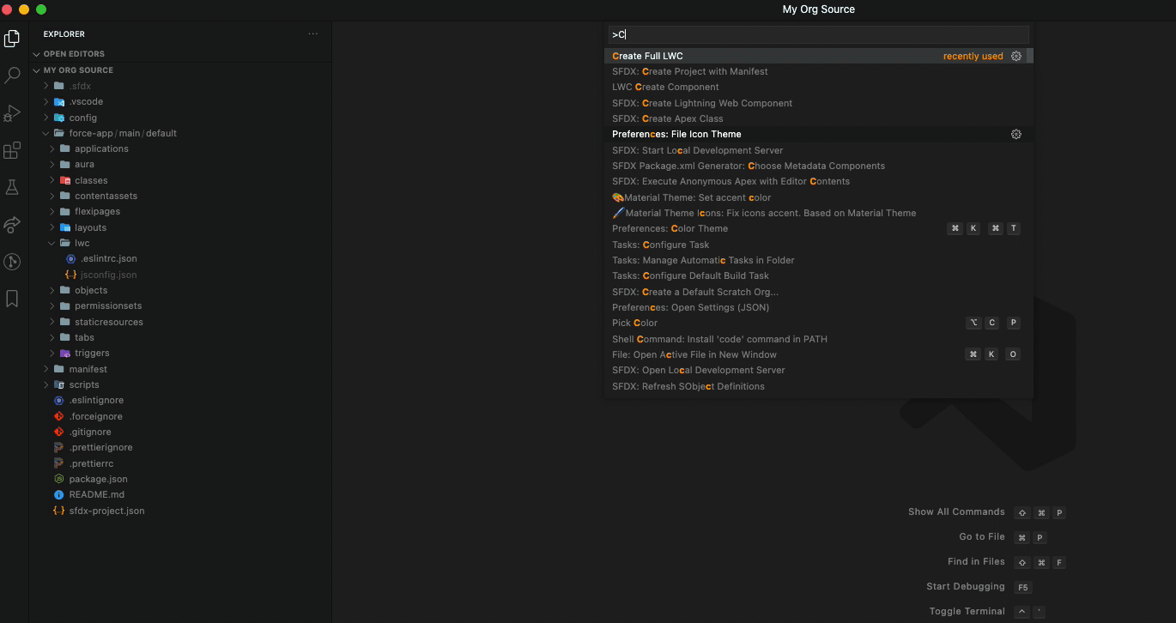Select SFDX: Refresh SObject Definitions
Image resolution: width=1176 pixels, height=623 pixels.
pos(815,386)
